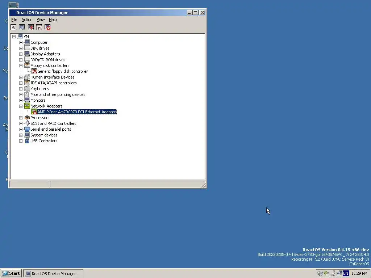Click the Network Adapters green card icon
The image size is (371, 278).
click(27, 106)
